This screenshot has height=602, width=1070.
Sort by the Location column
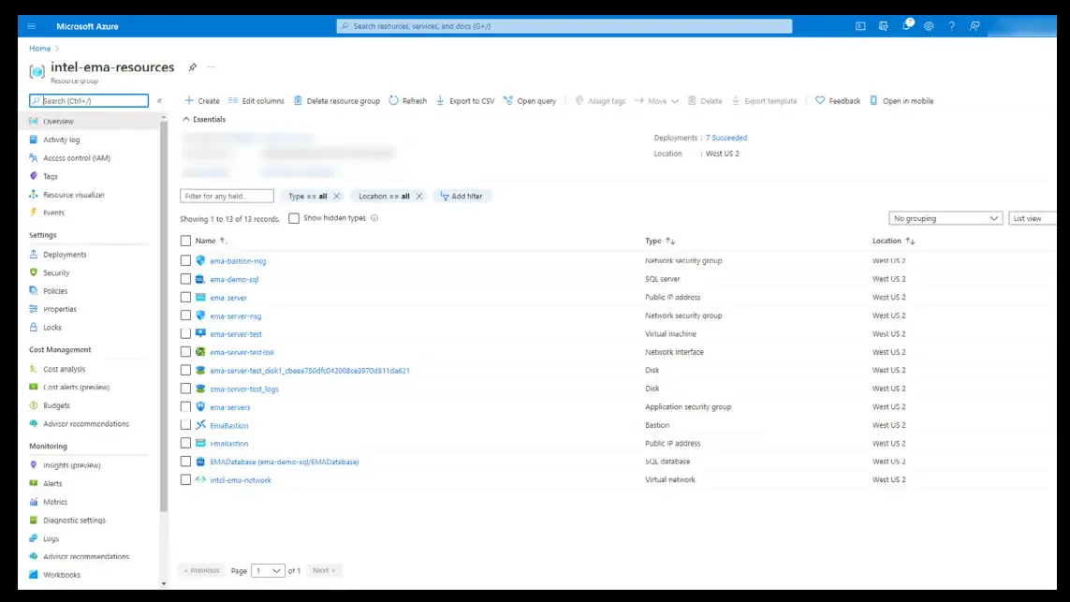pyautogui.click(x=893, y=241)
